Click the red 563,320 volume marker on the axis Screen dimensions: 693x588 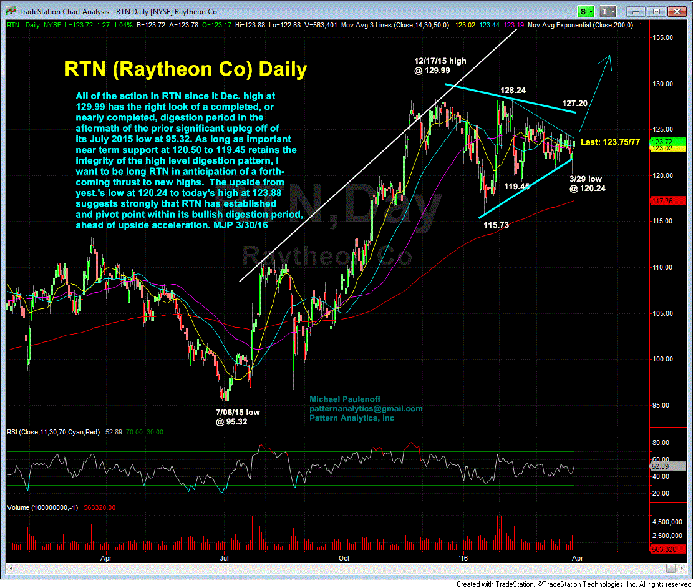point(667,549)
